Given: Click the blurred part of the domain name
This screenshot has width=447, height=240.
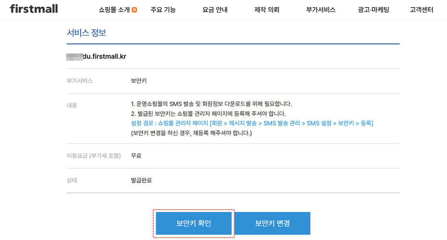Looking at the screenshot, I should [75, 57].
